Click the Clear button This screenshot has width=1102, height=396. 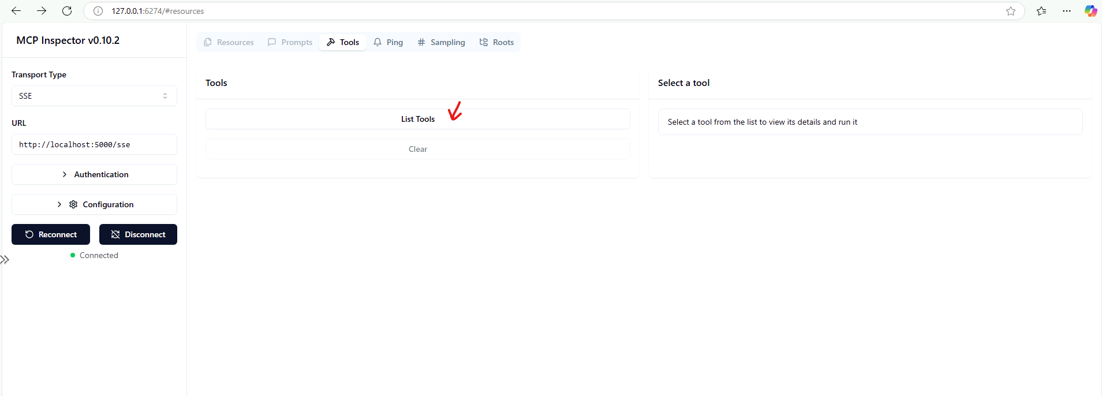(x=418, y=149)
